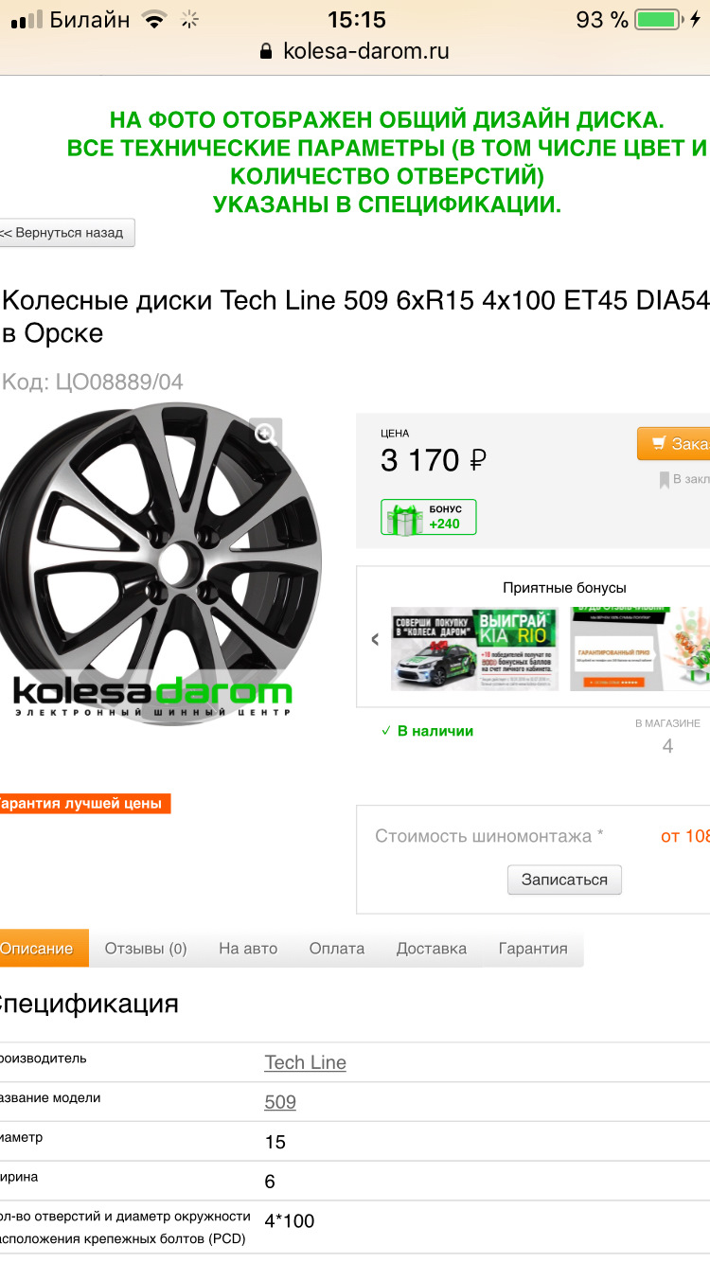Tap the magnifier zoom icon on wheel photo
Screen dimensions: 710x1263
point(266,435)
